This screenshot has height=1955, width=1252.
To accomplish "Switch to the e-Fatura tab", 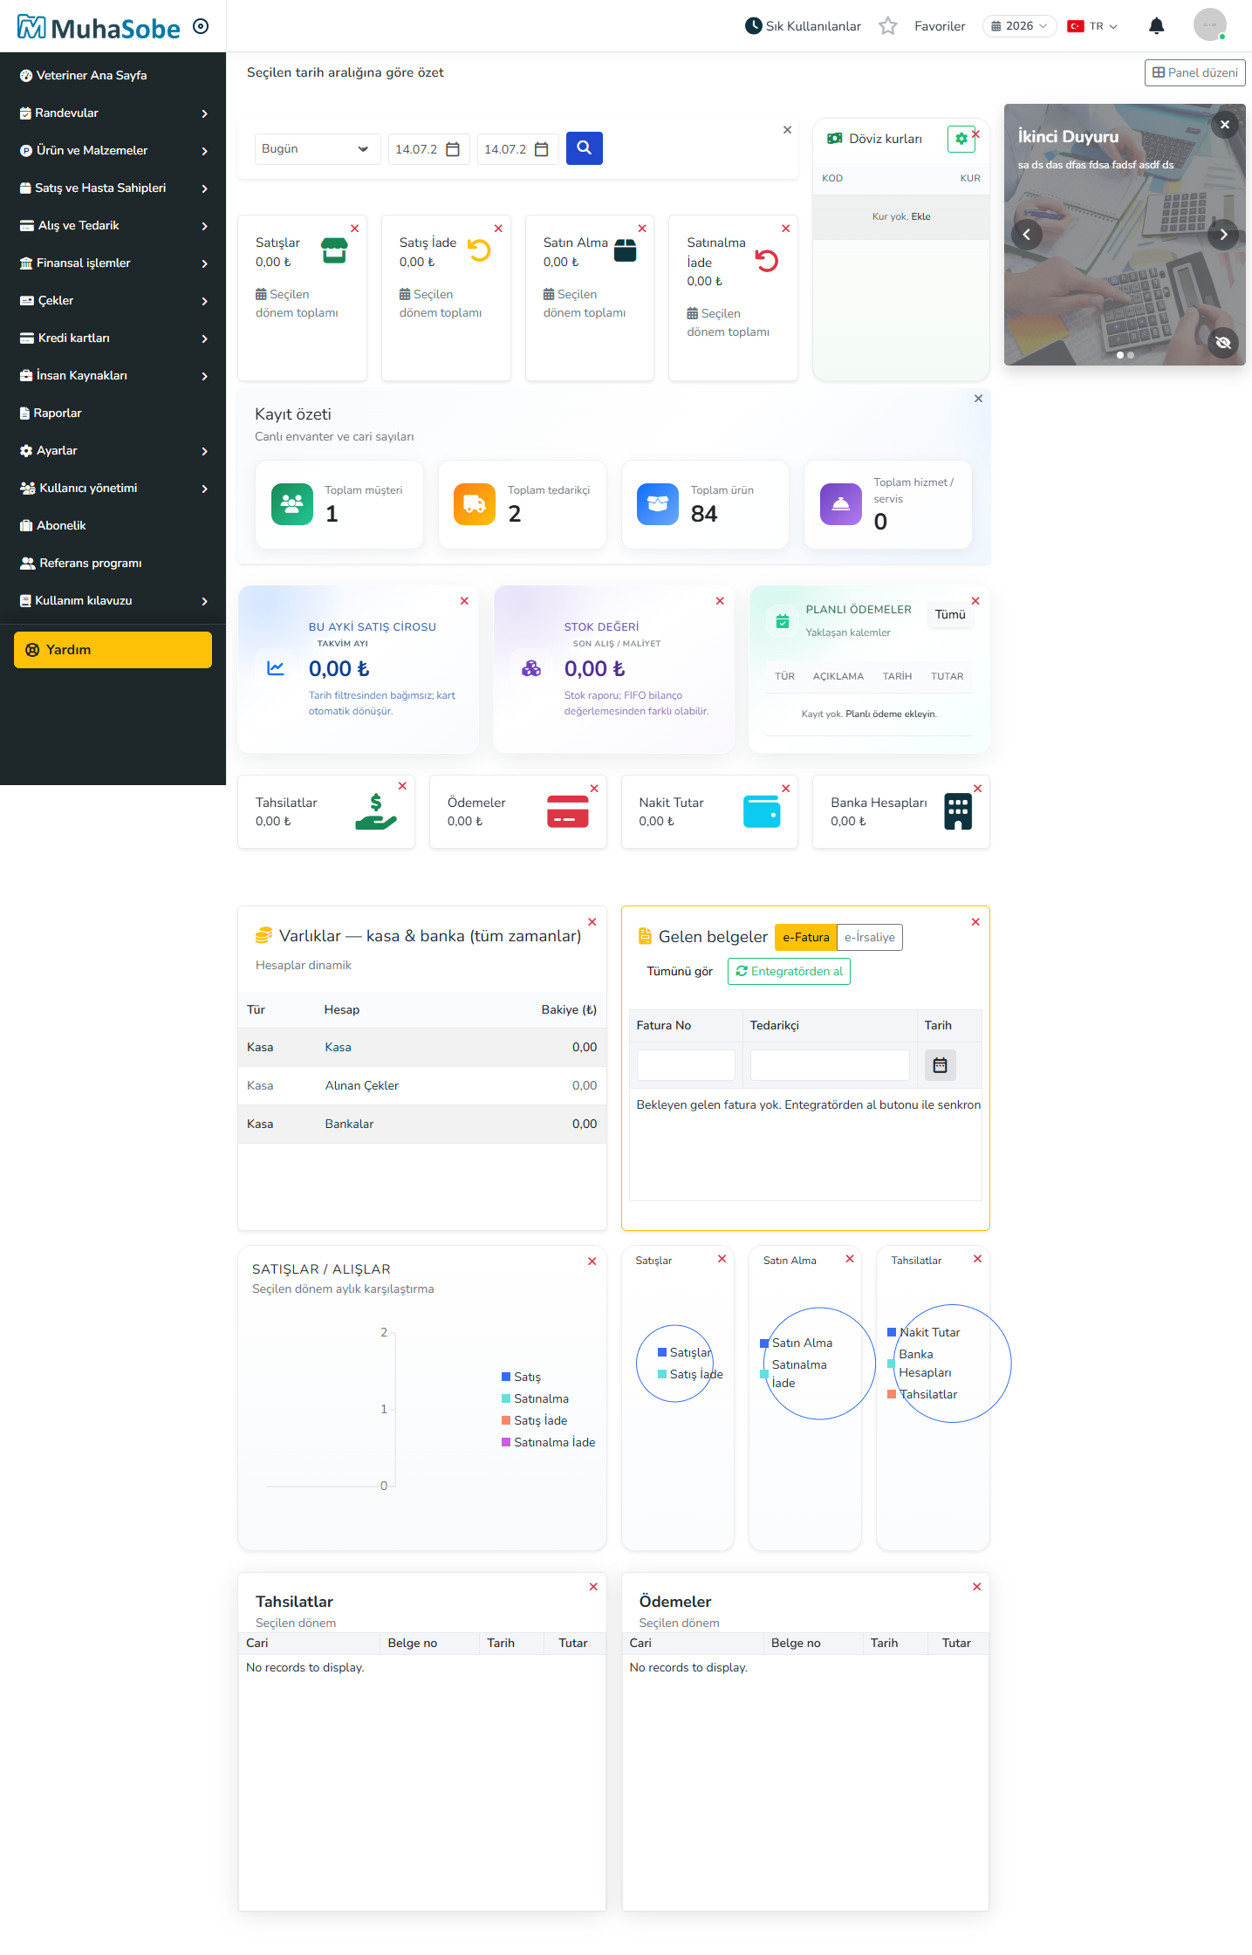I will [805, 937].
